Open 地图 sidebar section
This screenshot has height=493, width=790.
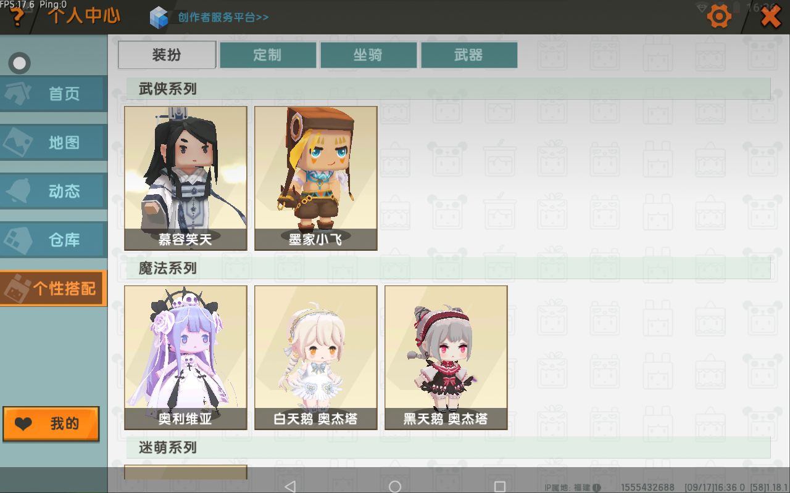pos(53,142)
